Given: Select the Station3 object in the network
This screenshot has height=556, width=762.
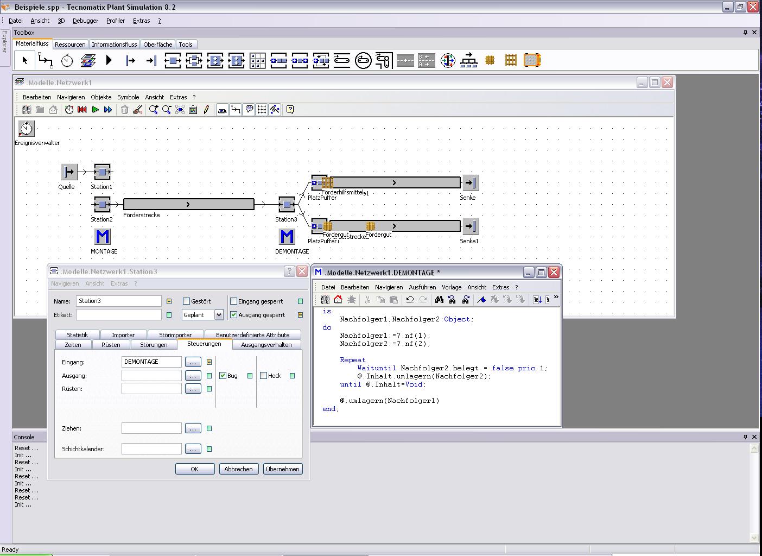Looking at the screenshot, I should [x=287, y=205].
